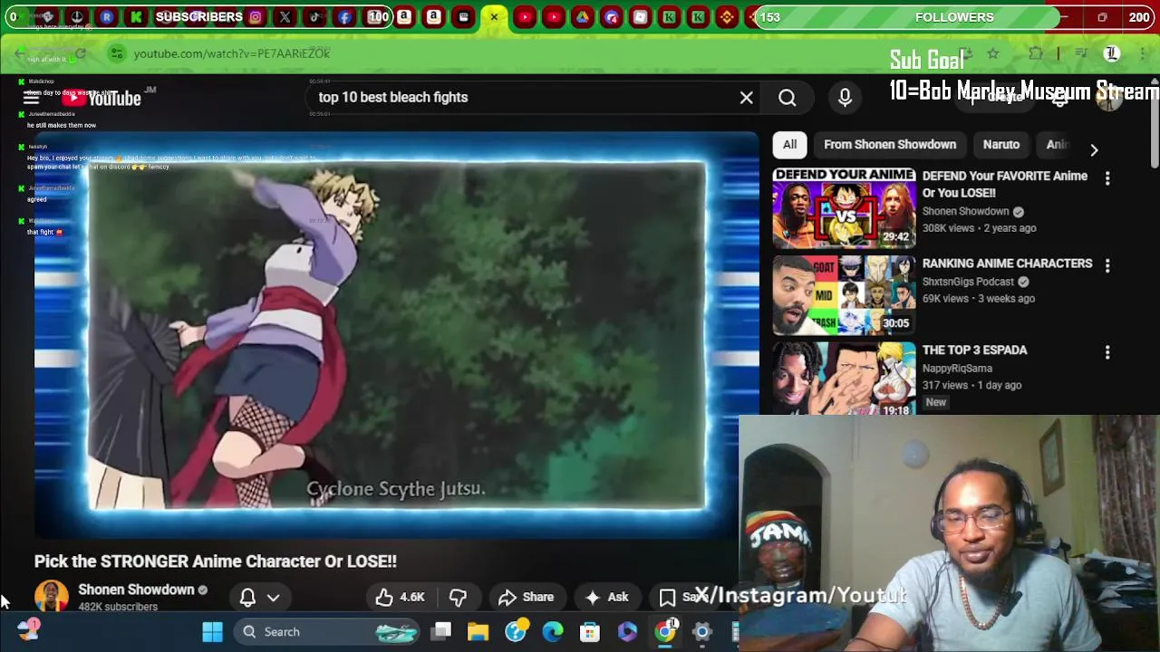Bookmark this page with the star icon
Screen dimensions: 1160x652
pos(993,54)
